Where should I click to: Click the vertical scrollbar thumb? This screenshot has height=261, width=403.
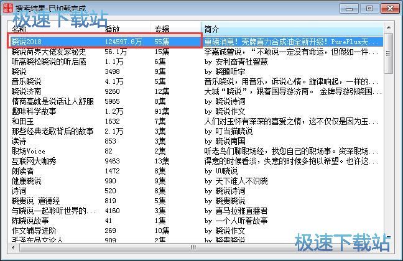click(389, 53)
